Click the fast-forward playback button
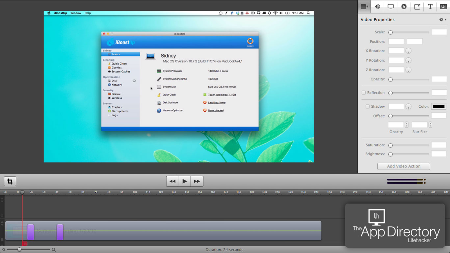Image resolution: width=450 pixels, height=253 pixels. coord(197,181)
